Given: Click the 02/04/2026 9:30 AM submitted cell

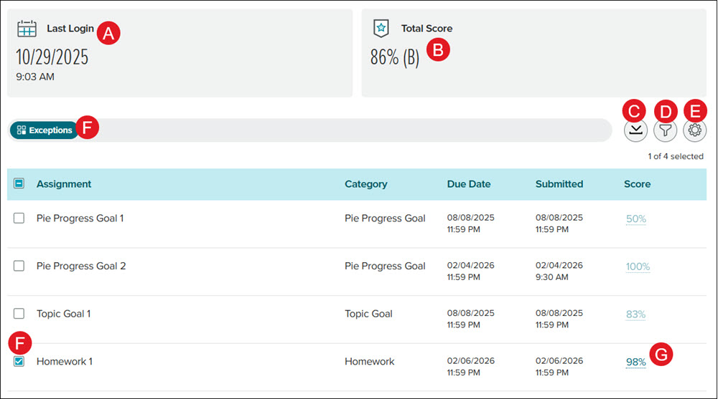Looking at the screenshot, I should [559, 271].
